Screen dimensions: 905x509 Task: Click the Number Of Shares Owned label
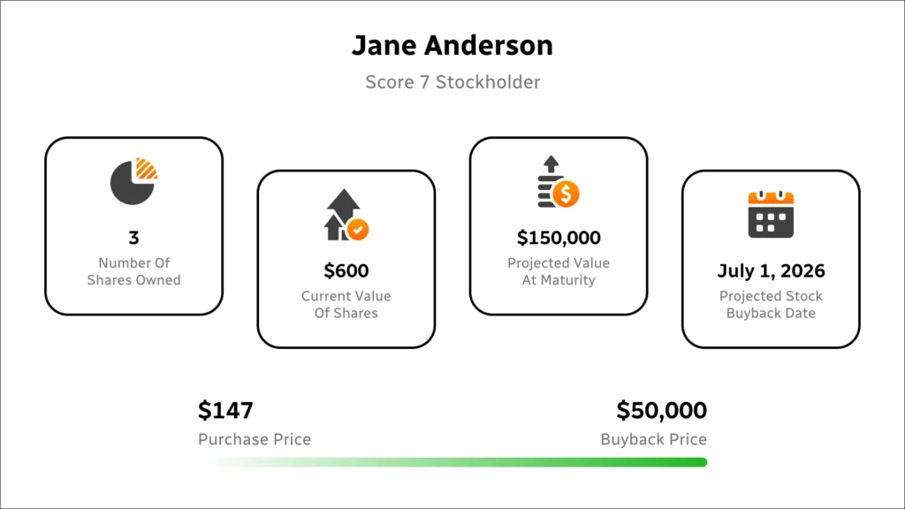click(x=133, y=271)
